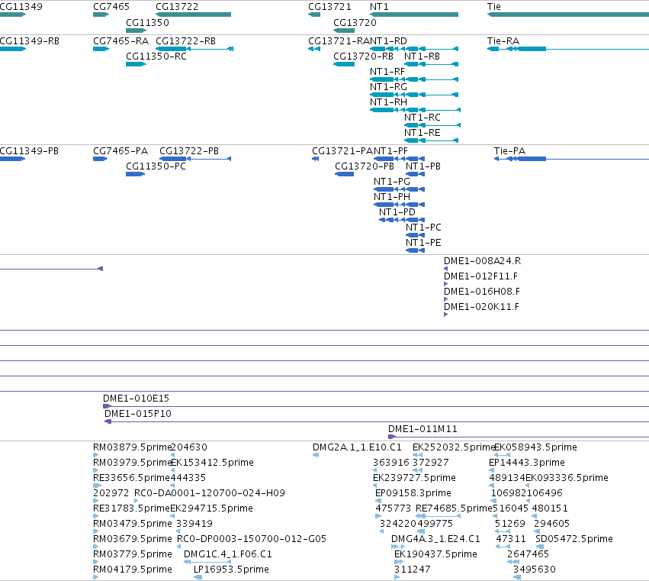Select the CG7465 gene label
The height and width of the screenshot is (581, 649).
coord(111,7)
